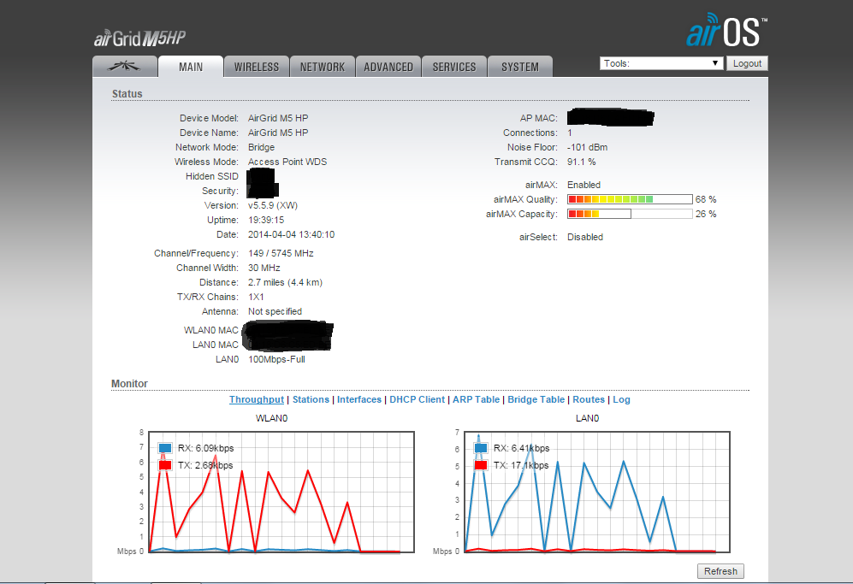Click the airMAX status value Enabled
Image resolution: width=853 pixels, height=584 pixels.
(583, 185)
